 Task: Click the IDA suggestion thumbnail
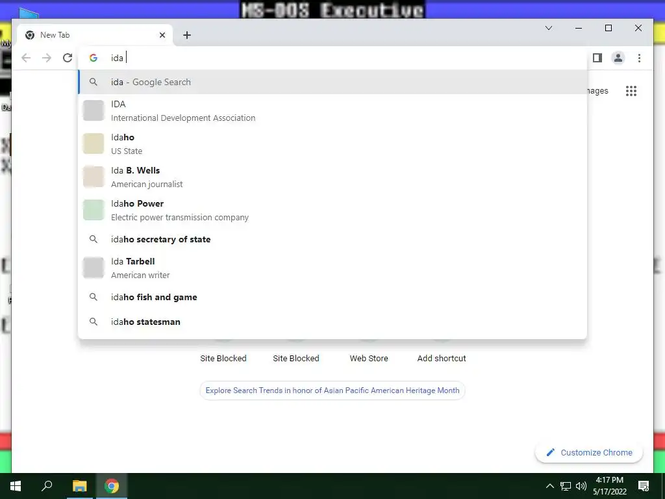coord(94,110)
